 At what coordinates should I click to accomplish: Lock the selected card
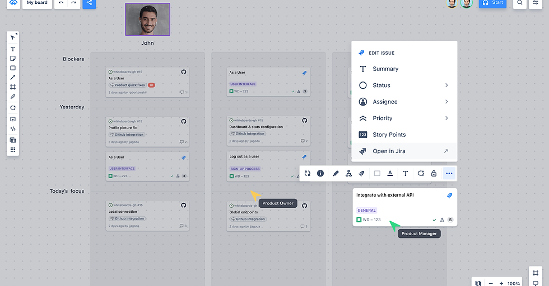(434, 173)
